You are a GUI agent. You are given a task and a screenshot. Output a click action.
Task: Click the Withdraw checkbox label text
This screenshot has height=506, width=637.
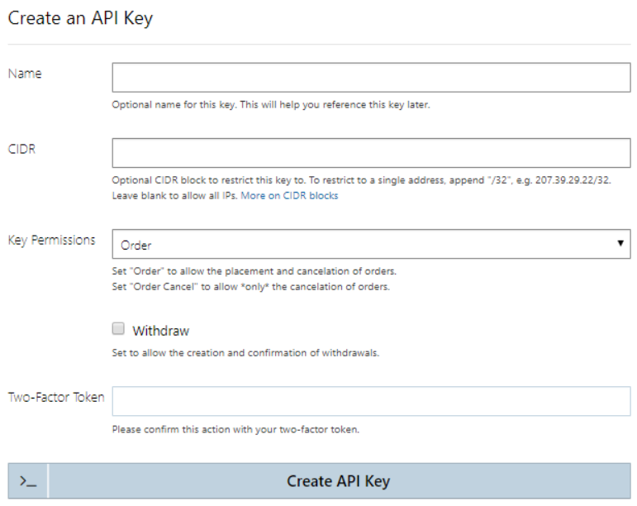pyautogui.click(x=160, y=331)
